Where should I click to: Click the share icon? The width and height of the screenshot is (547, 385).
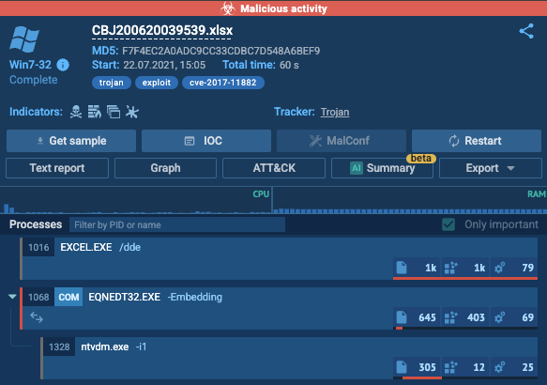(x=526, y=31)
